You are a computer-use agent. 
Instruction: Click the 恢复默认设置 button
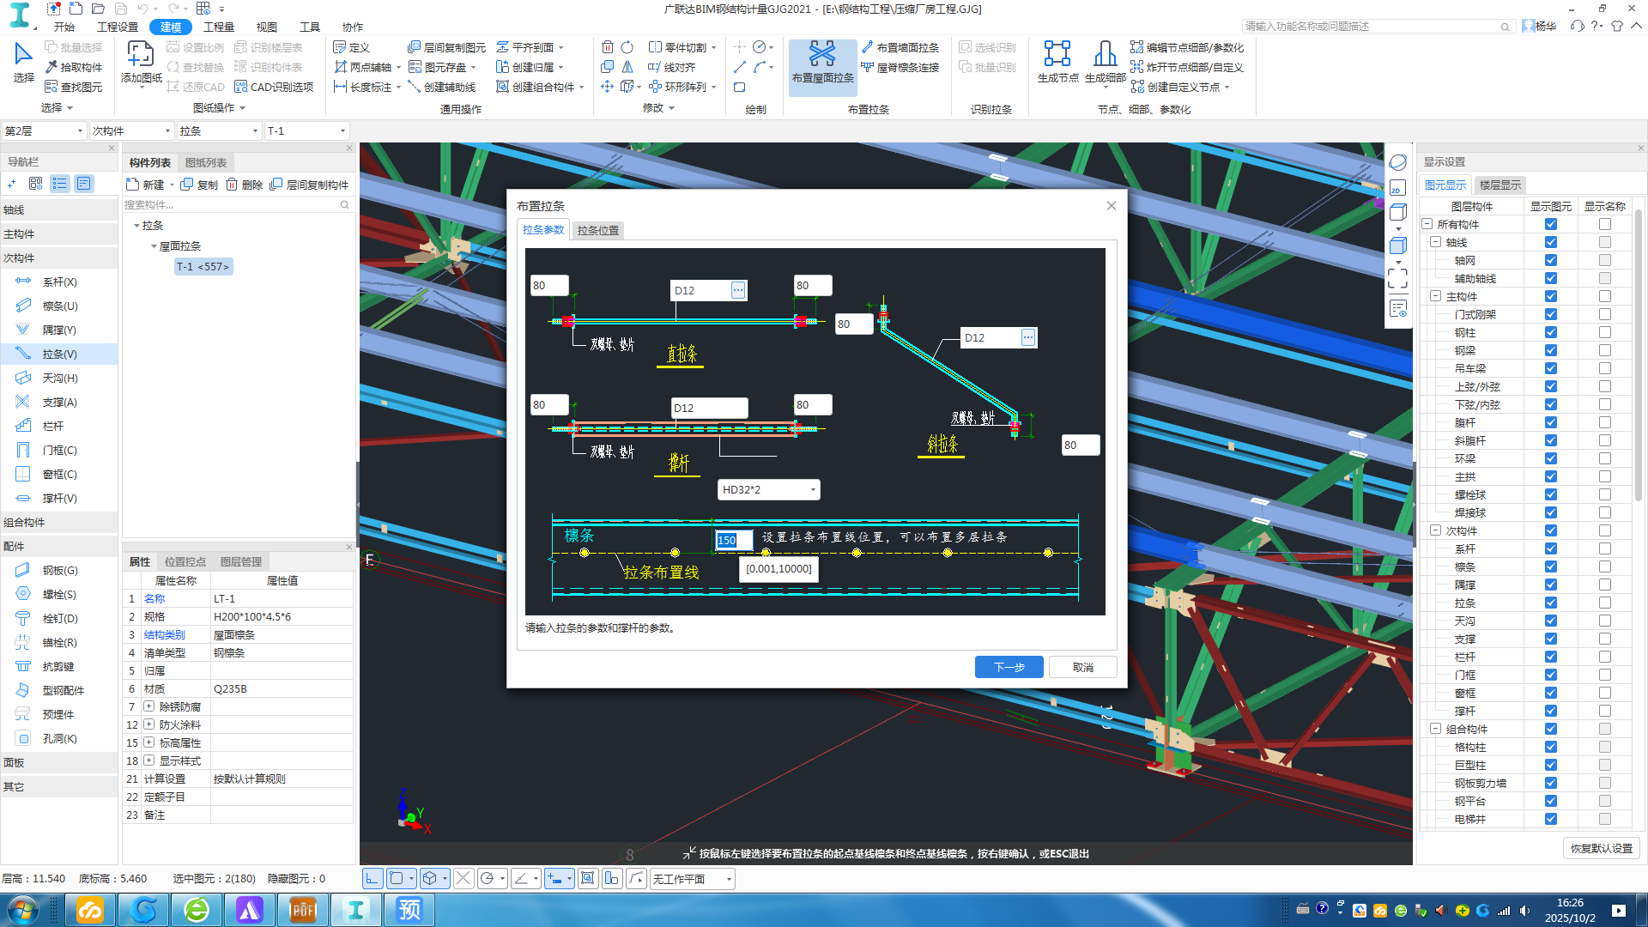(1601, 848)
